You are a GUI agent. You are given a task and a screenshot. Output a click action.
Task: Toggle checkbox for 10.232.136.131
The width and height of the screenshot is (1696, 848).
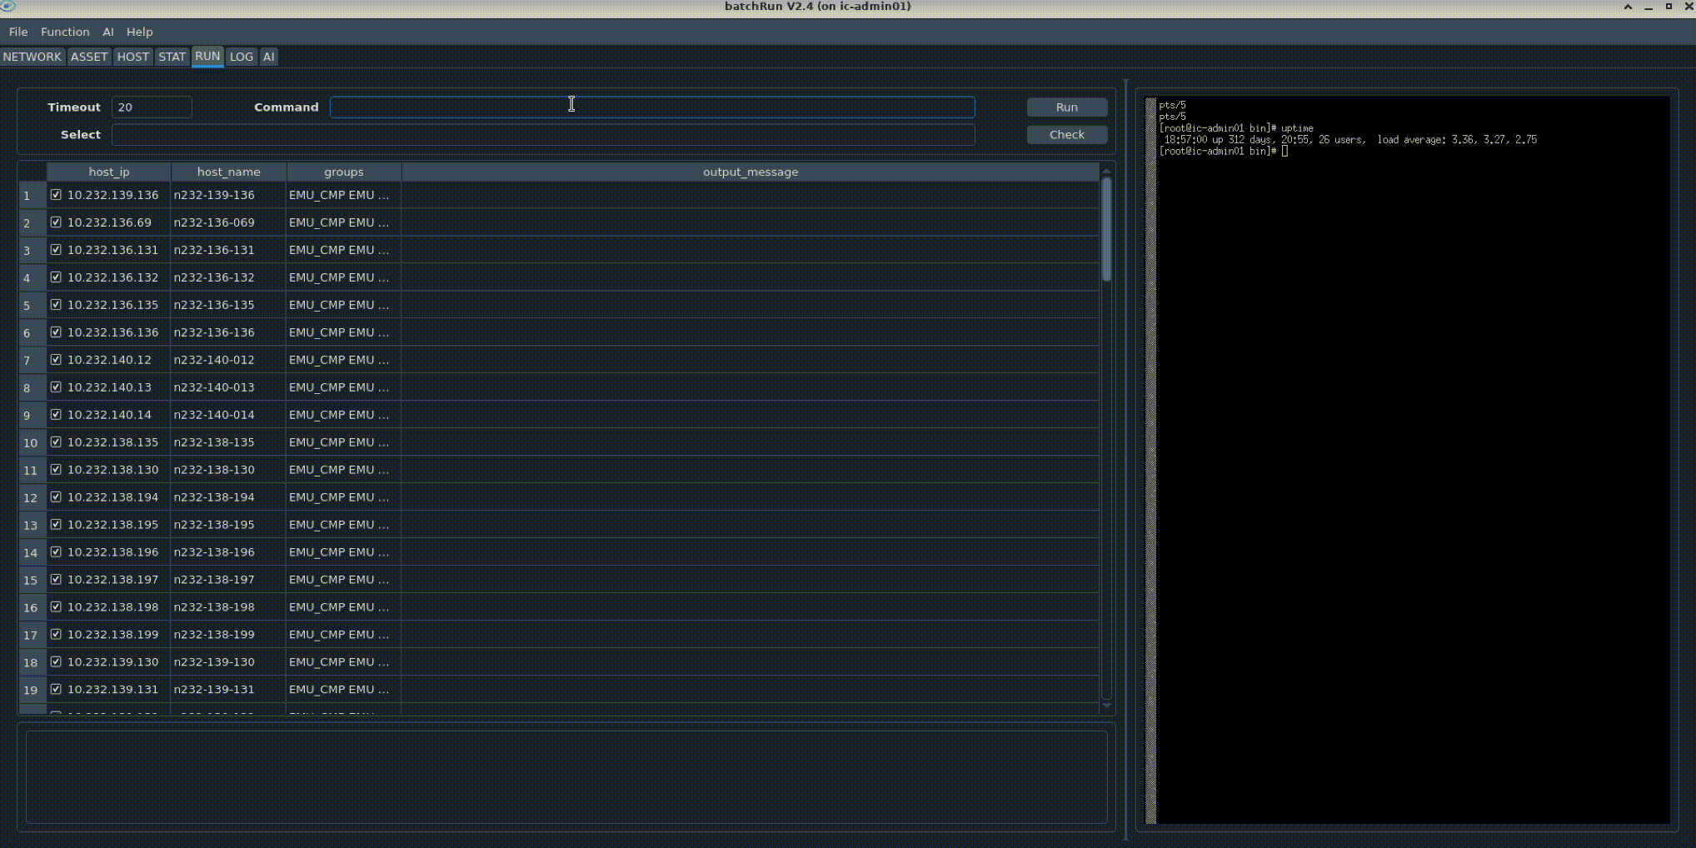coord(56,250)
